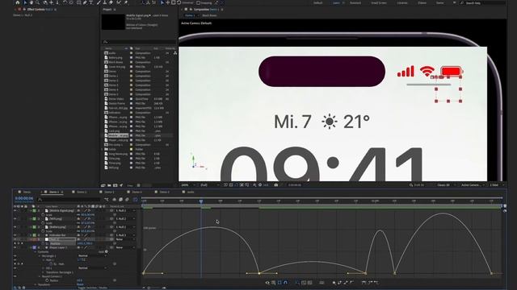The width and height of the screenshot is (517, 290).
Task: Switch to the Demo 4 timeline tab
Action: [x=137, y=192]
